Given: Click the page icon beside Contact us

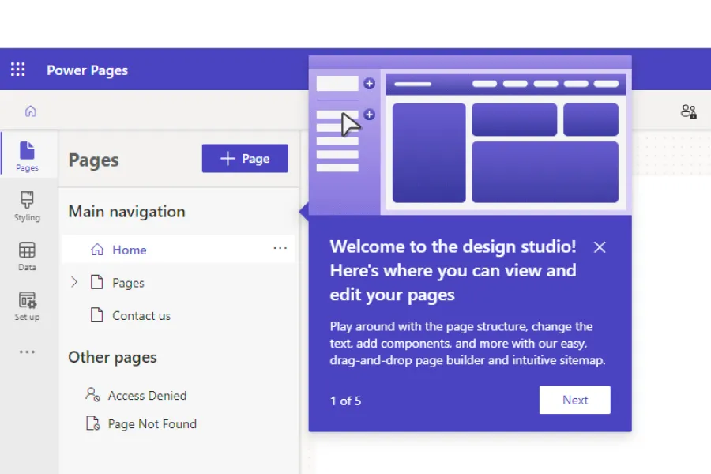Looking at the screenshot, I should coord(96,315).
